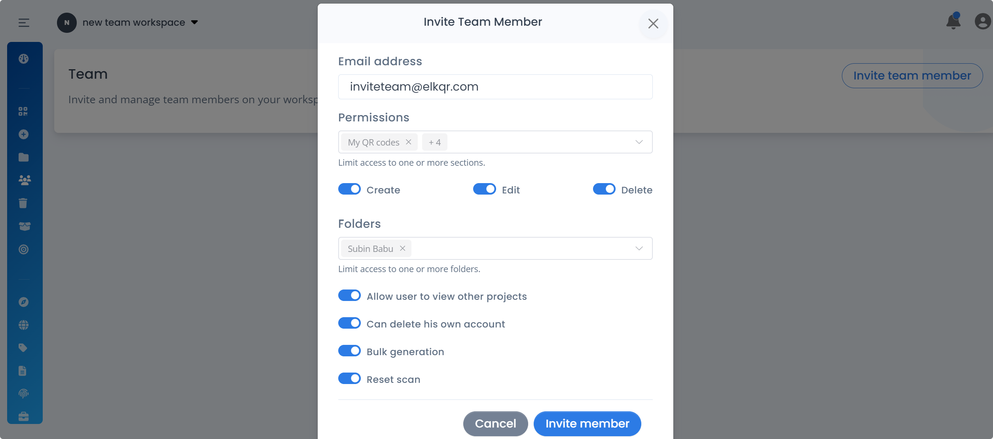
Task: Toggle the Create permission switch
Action: 349,189
